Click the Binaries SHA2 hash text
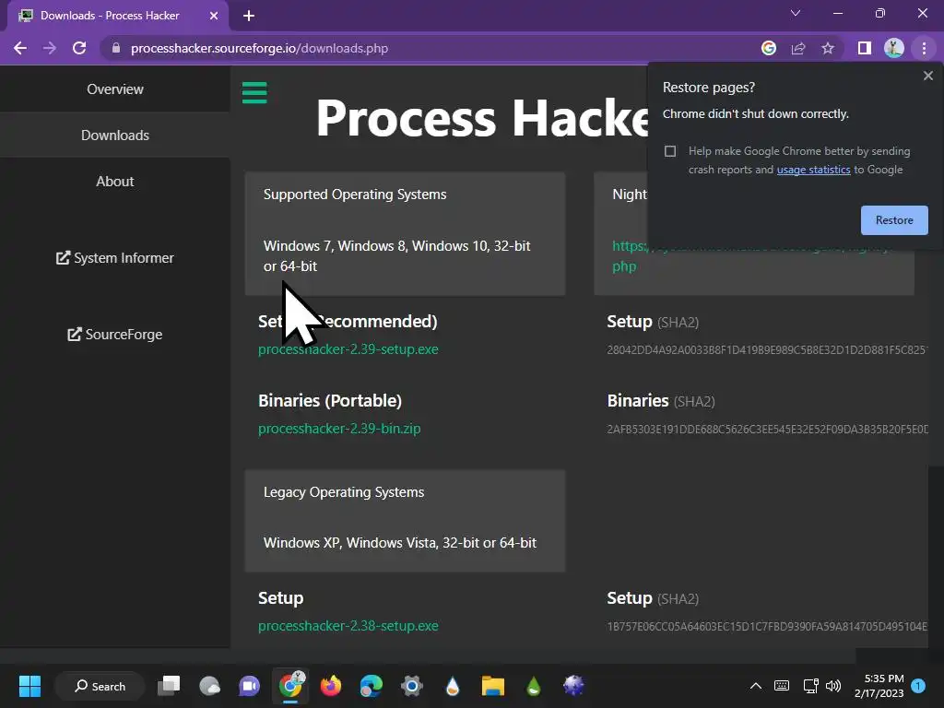 767,430
